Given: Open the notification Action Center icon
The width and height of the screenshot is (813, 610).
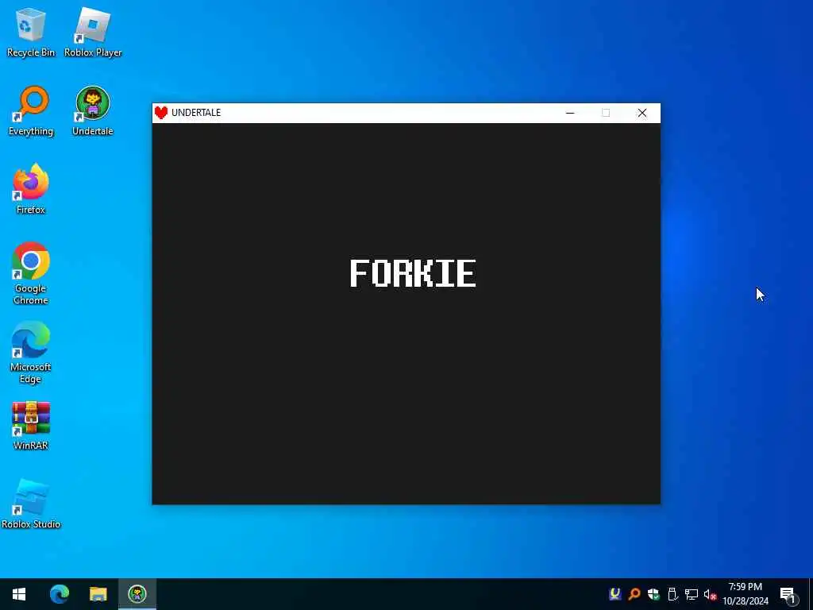Looking at the screenshot, I should coord(788,594).
